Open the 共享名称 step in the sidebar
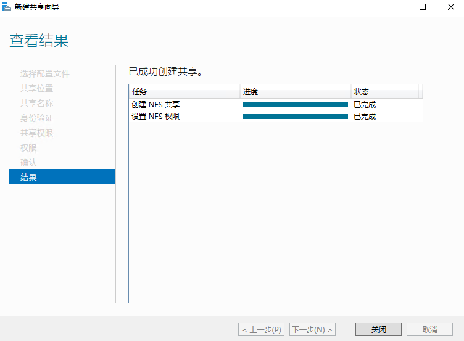 36,103
